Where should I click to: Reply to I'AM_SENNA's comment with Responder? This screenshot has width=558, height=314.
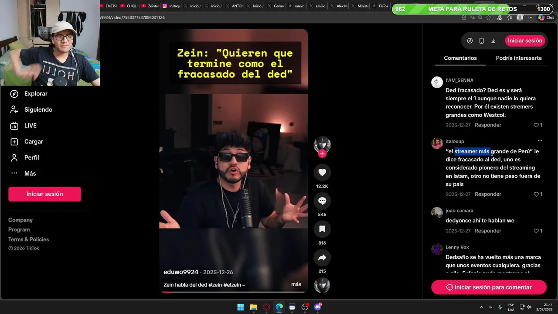click(488, 125)
